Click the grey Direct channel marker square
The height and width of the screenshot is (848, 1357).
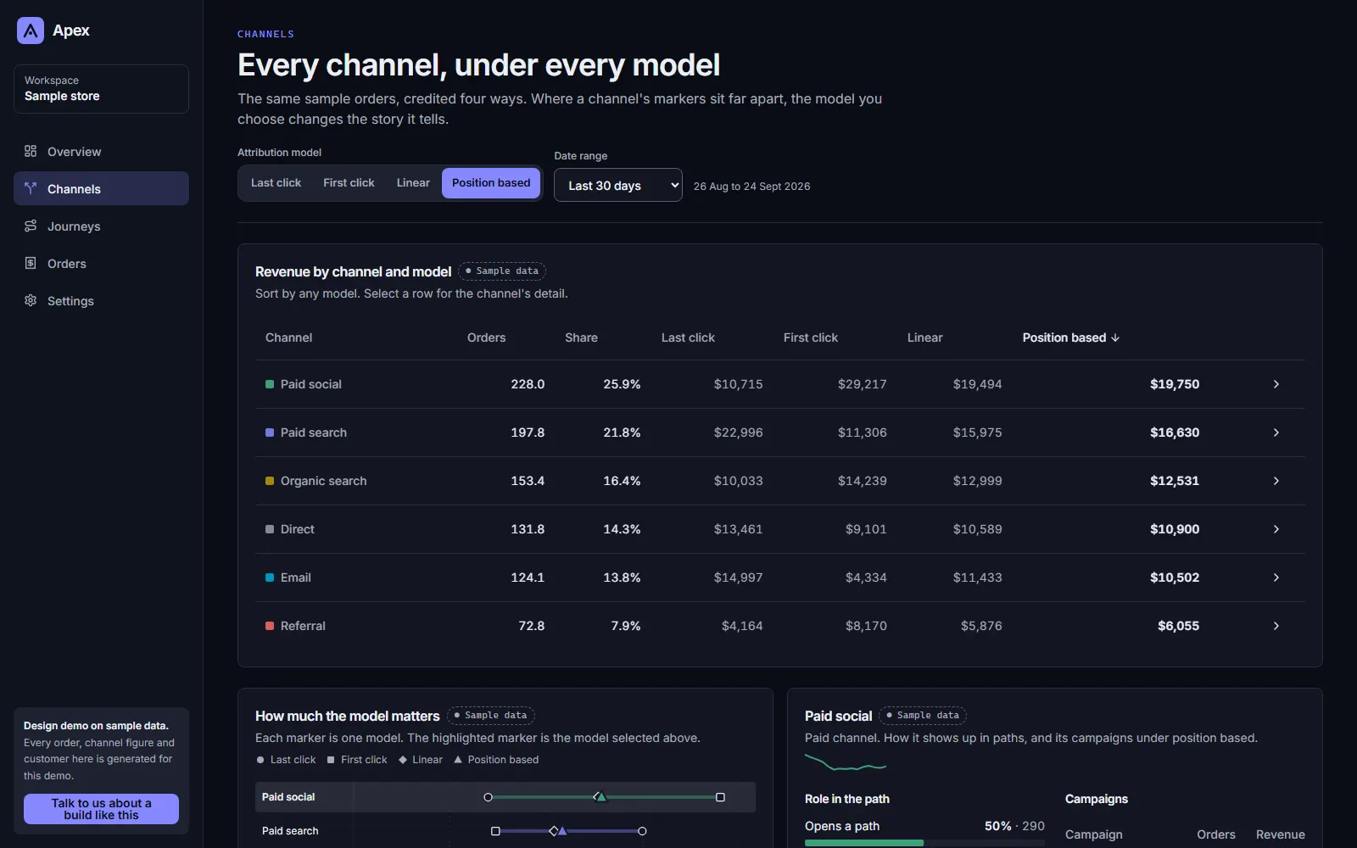pos(270,529)
